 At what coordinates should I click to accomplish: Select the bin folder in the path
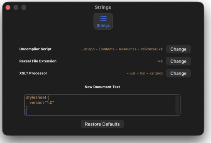point(143,73)
